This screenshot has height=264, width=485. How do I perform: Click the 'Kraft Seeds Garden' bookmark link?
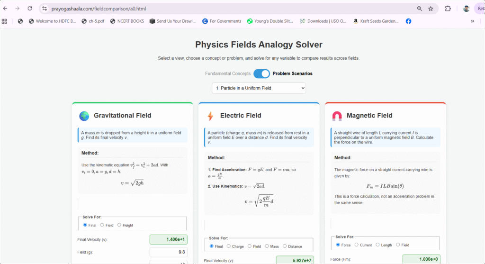(376, 21)
